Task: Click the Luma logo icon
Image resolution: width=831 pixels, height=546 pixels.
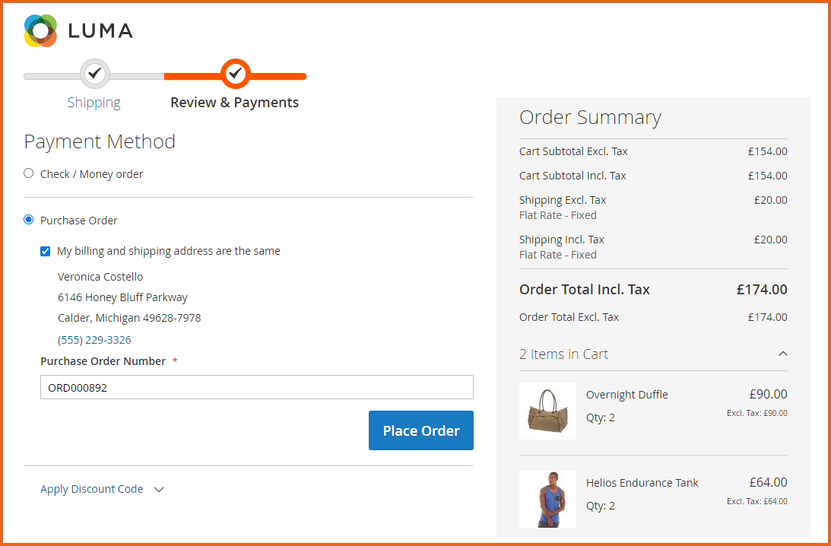Action: (x=40, y=30)
